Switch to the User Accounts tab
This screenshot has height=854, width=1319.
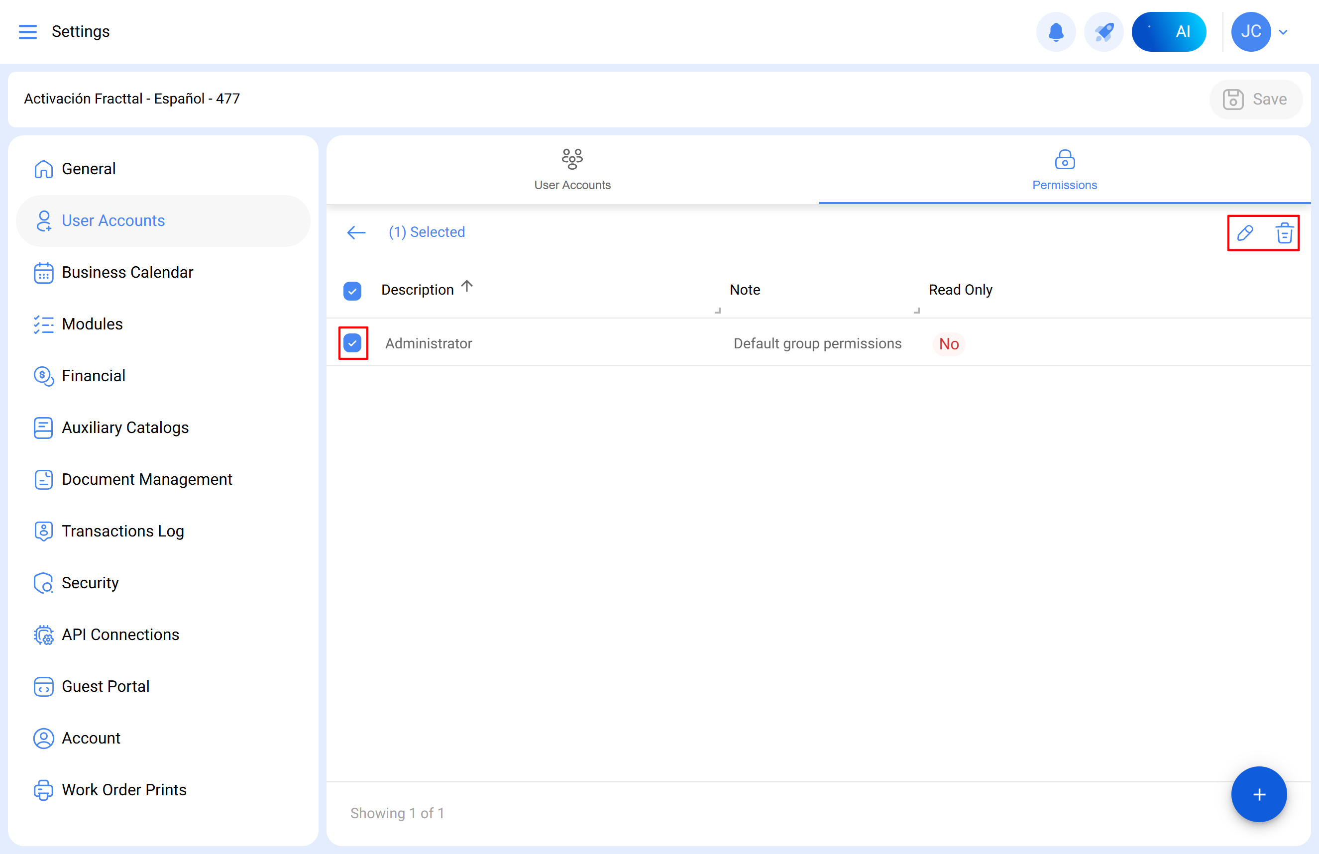point(572,170)
